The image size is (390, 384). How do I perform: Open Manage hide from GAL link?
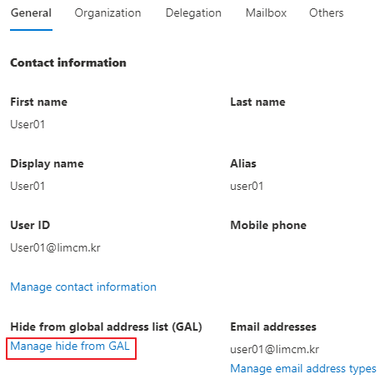tap(70, 347)
